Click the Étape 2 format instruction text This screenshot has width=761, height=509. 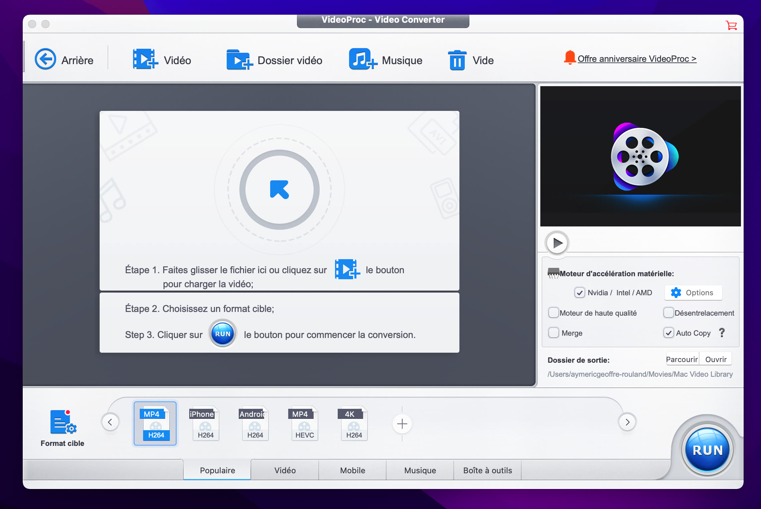tap(200, 309)
